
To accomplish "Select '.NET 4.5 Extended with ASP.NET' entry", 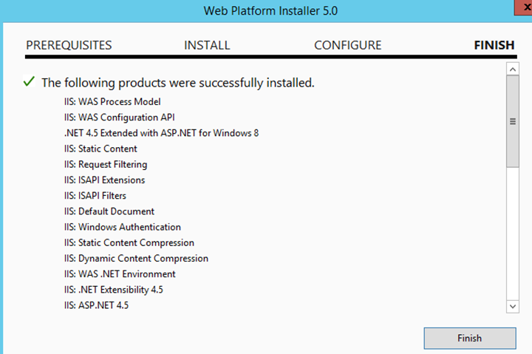I will pyautogui.click(x=161, y=133).
